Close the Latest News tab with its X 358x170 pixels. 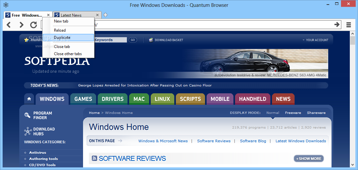click(97, 15)
